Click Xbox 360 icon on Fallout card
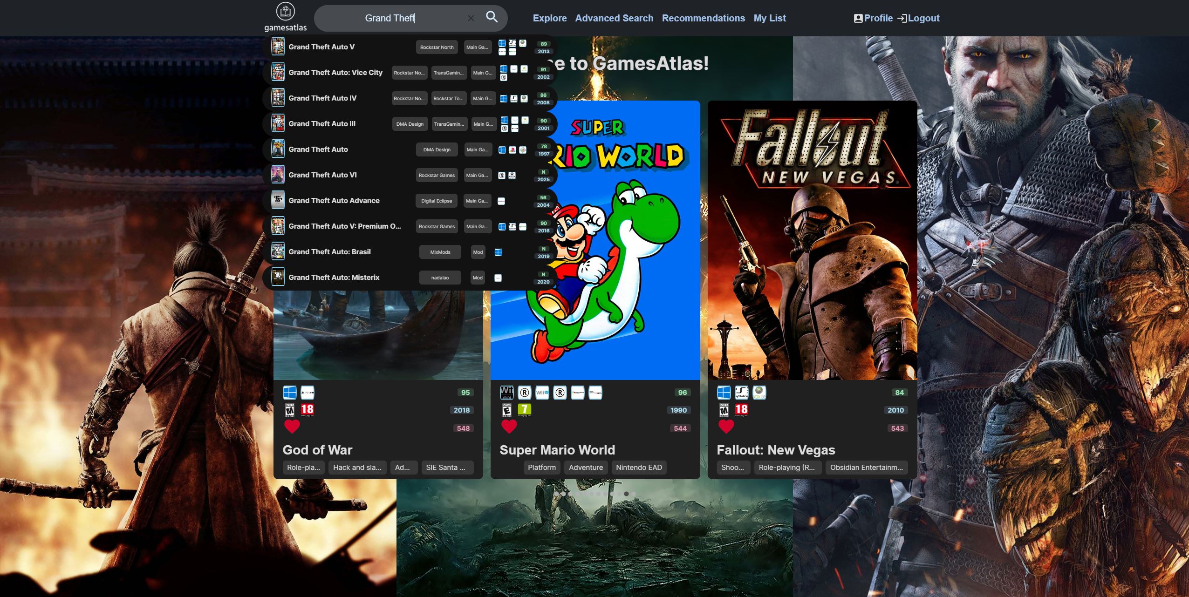Viewport: 1189px width, 597px height. point(759,393)
